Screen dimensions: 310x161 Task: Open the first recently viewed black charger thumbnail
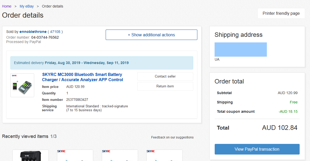tap(31, 155)
